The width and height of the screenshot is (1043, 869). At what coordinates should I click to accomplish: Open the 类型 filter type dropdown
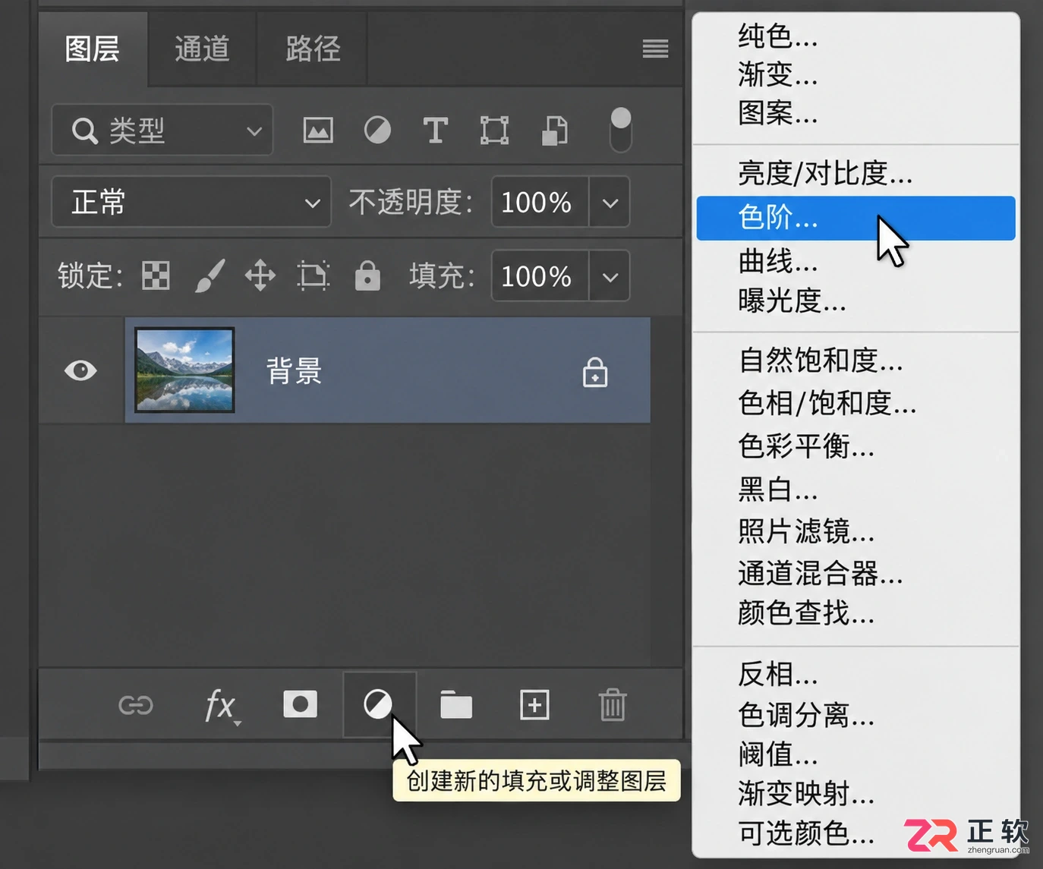click(162, 130)
